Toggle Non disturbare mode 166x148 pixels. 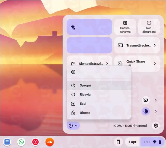(x=149, y=27)
